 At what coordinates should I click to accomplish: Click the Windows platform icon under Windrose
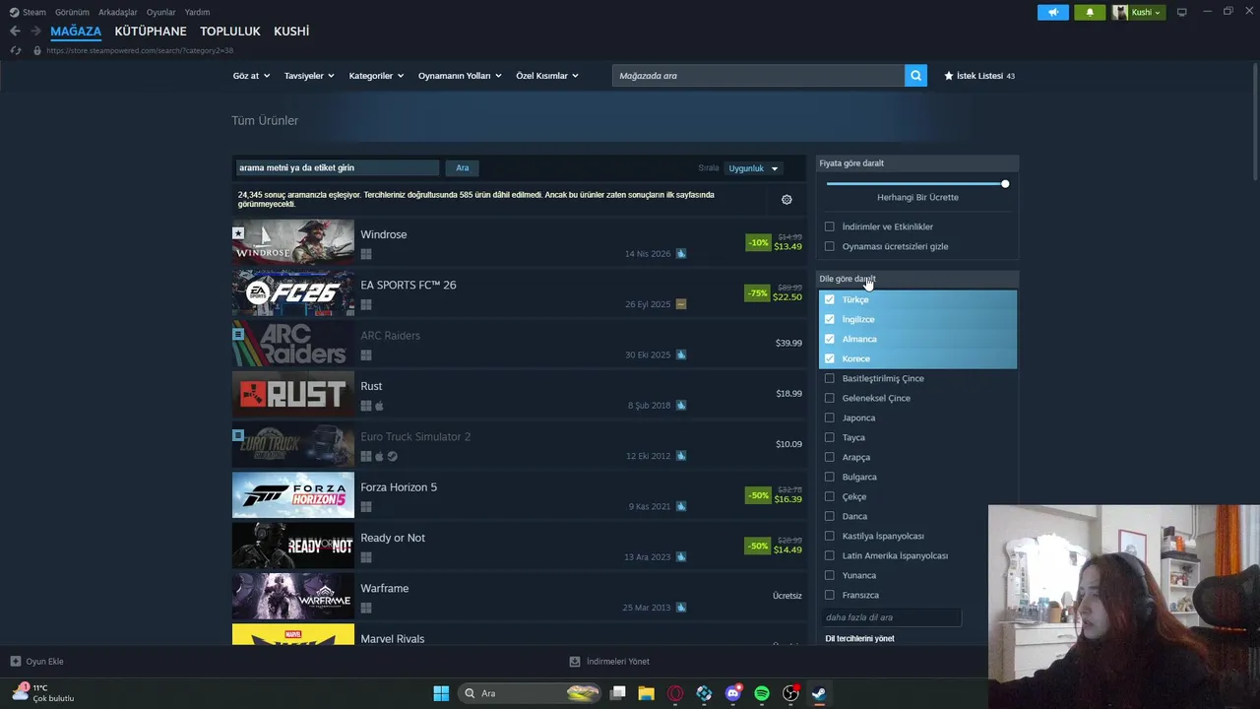tap(366, 254)
